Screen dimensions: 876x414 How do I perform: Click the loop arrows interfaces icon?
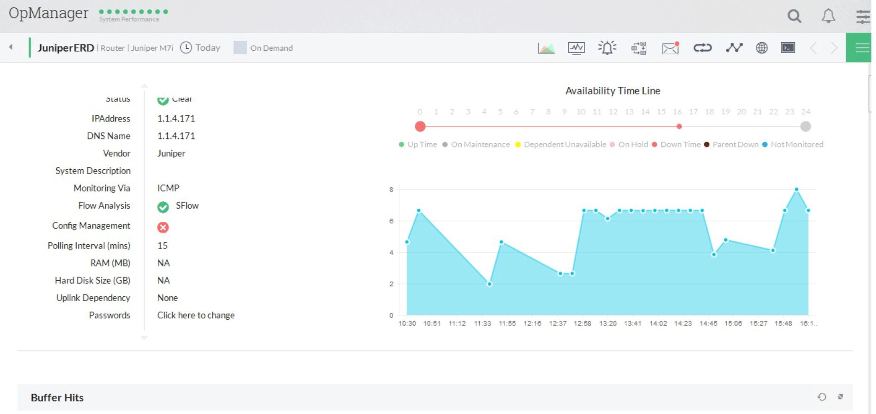click(702, 48)
